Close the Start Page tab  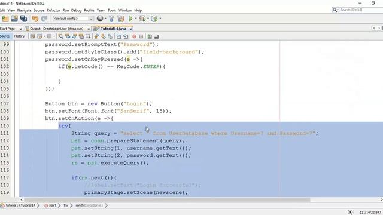(x=20, y=29)
